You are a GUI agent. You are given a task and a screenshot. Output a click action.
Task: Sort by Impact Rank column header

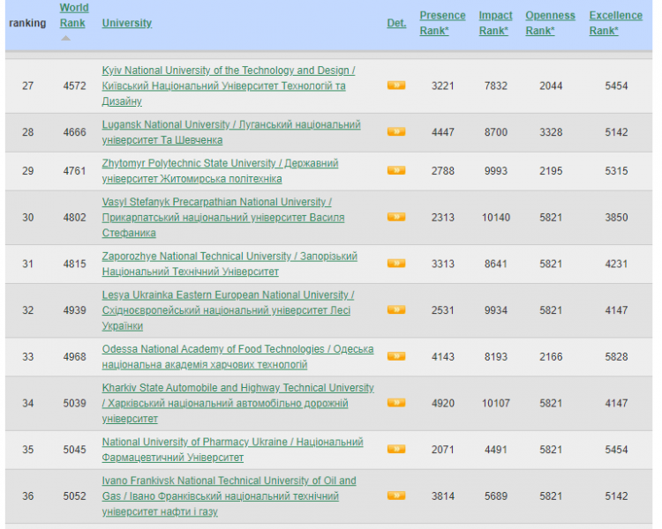click(x=495, y=23)
